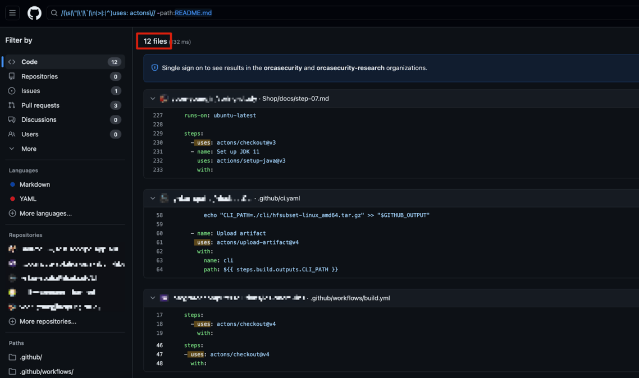This screenshot has height=378, width=639.
Task: Open the orcasecurity organization link
Action: pos(283,68)
